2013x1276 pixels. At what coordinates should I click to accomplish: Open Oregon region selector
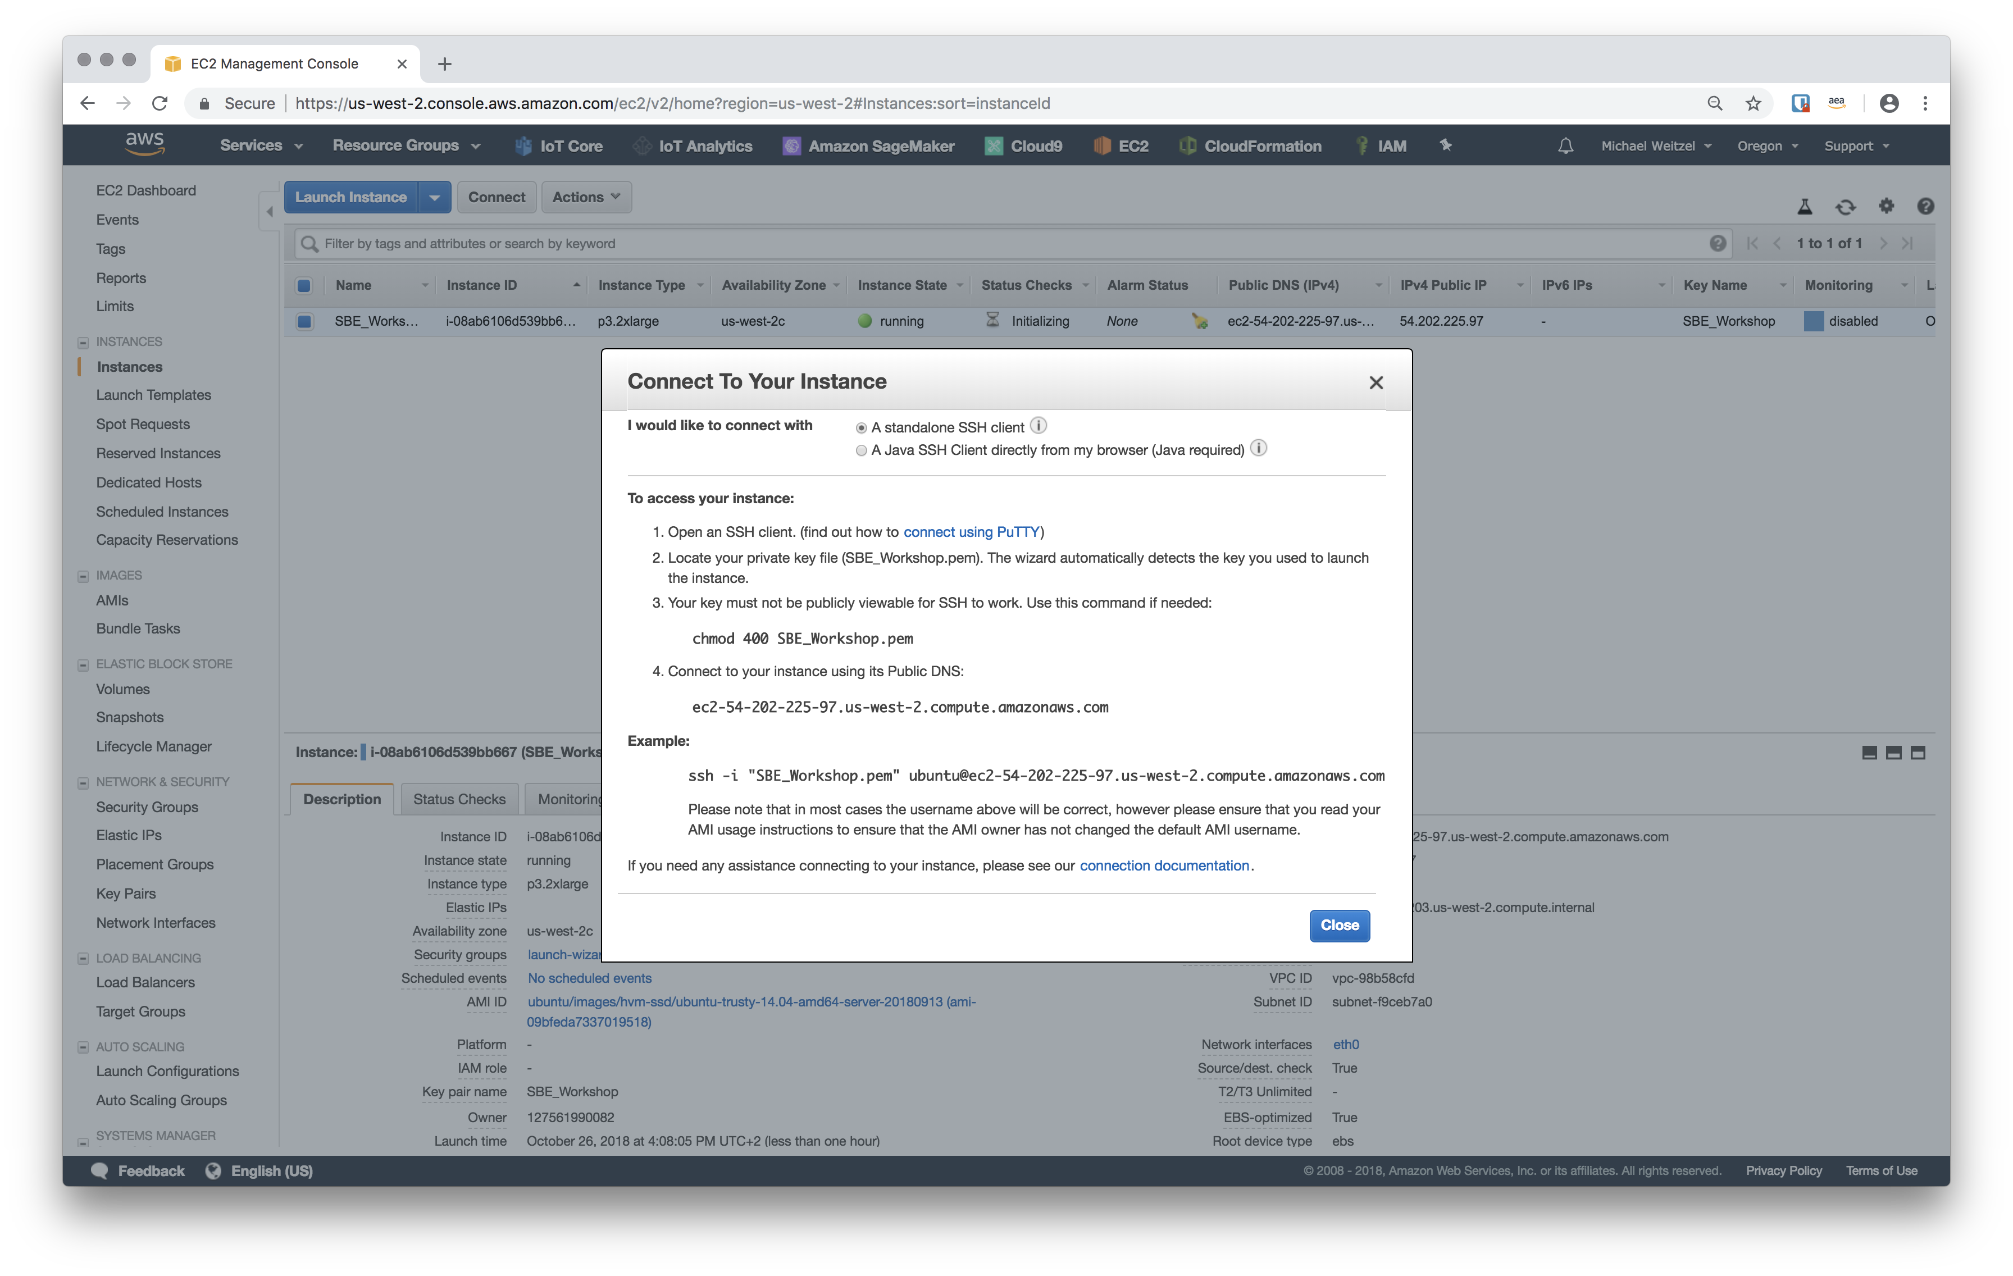1767,145
